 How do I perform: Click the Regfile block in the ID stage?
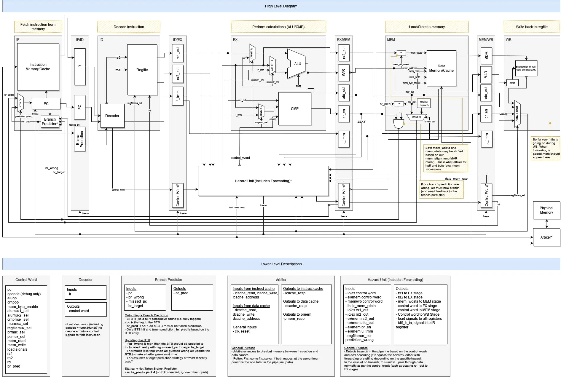[x=142, y=70]
